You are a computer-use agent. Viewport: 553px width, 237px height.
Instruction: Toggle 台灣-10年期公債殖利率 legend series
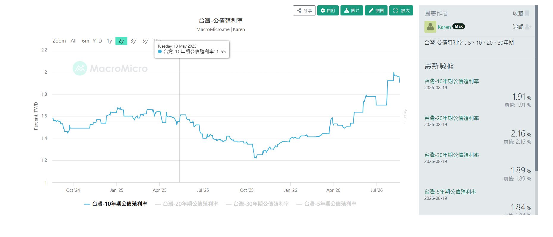tap(116, 204)
